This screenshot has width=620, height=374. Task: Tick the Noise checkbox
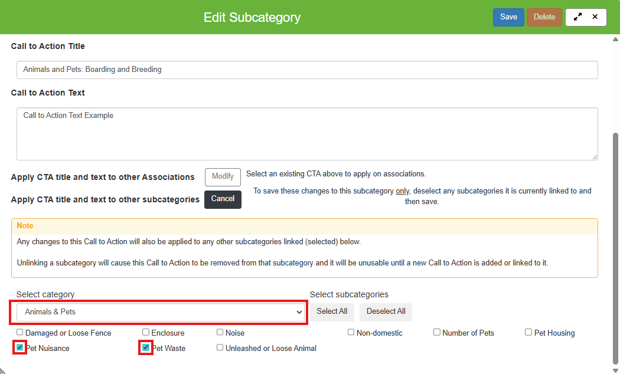click(220, 332)
